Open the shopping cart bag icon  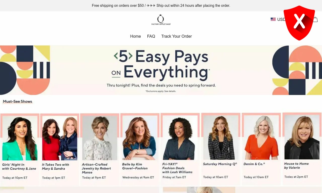[315, 19]
